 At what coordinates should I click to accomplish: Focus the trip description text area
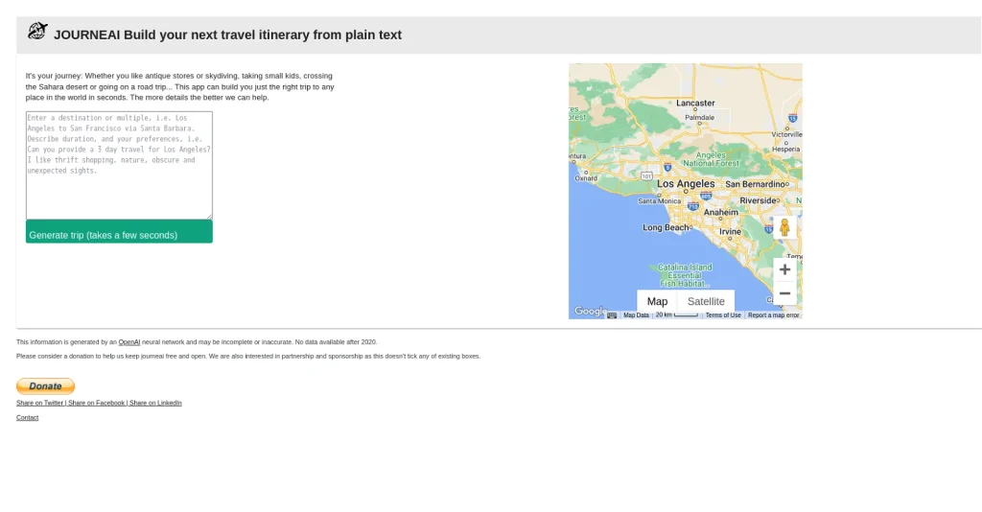[x=119, y=165]
